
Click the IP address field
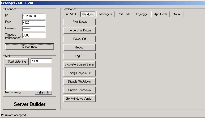34,17
